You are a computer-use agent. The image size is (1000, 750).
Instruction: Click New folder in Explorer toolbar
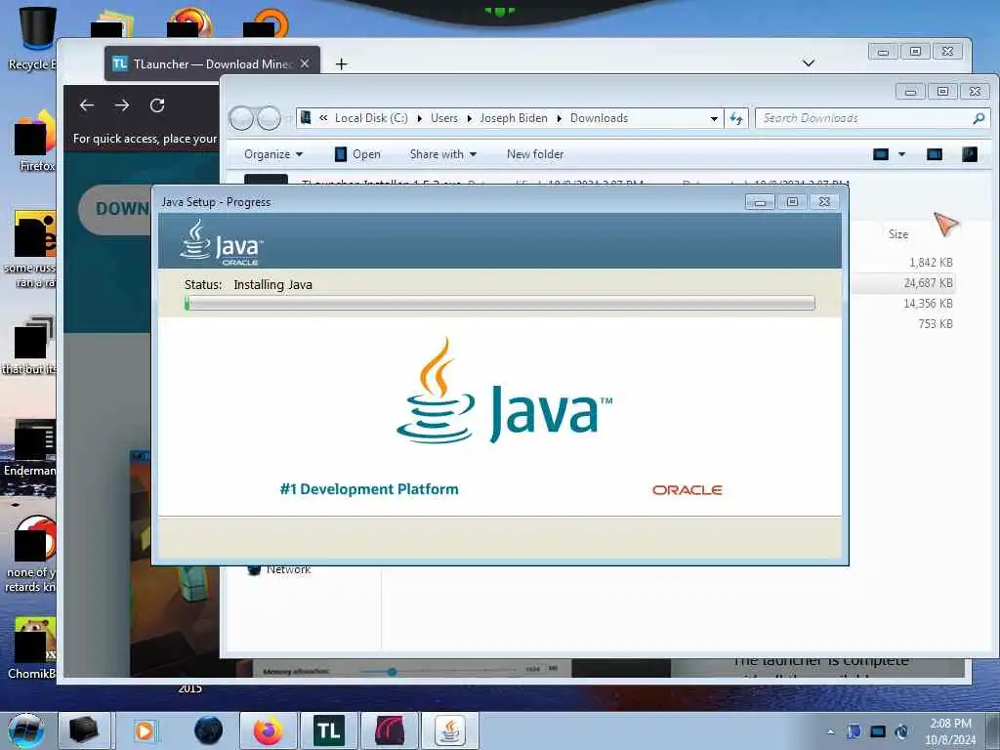coord(535,154)
